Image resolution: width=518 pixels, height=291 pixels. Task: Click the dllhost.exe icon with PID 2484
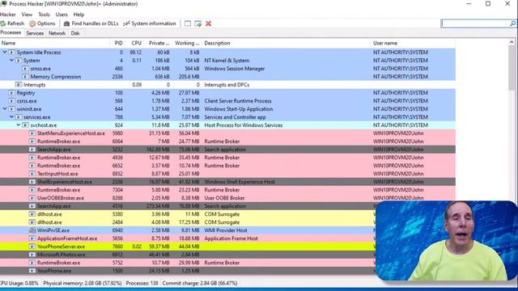click(x=32, y=222)
